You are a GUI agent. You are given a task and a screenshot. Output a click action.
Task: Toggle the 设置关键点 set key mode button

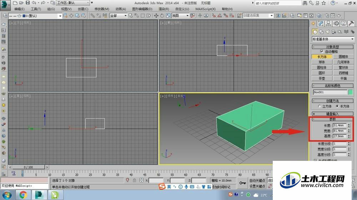pos(257,186)
